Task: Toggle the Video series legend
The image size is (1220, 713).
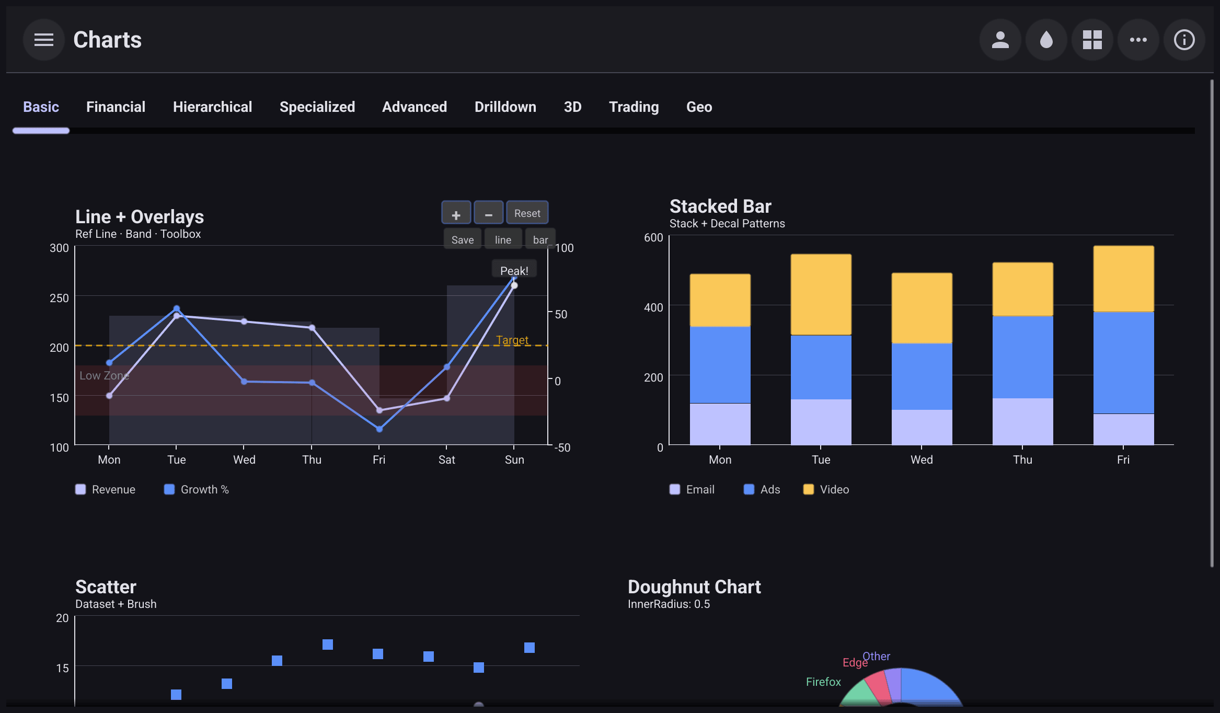Action: tap(826, 489)
